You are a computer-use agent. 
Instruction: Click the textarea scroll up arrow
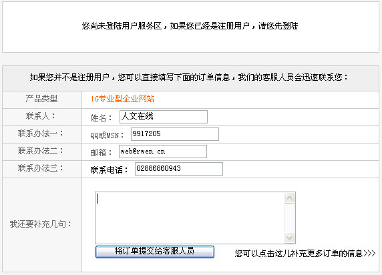289,198
